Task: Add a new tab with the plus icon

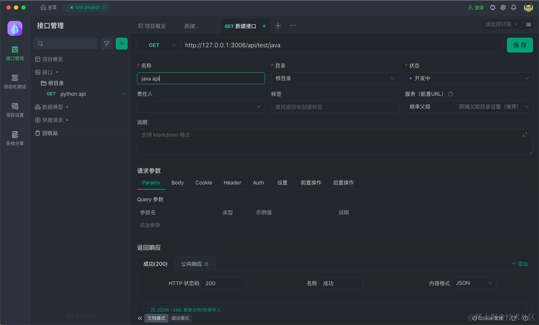Action: click(278, 26)
